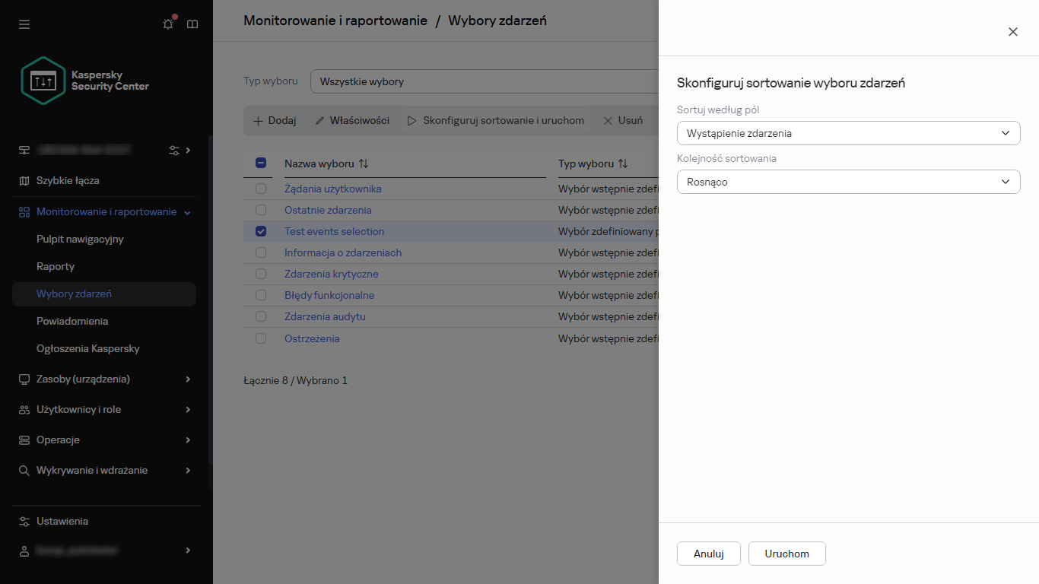Tick the Ostatnie zdarzenia checkbox
1039x584 pixels.
pos(261,210)
